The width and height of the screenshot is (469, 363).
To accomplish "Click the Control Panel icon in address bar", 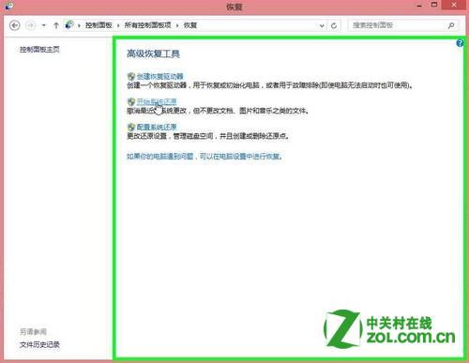I will (x=69, y=25).
